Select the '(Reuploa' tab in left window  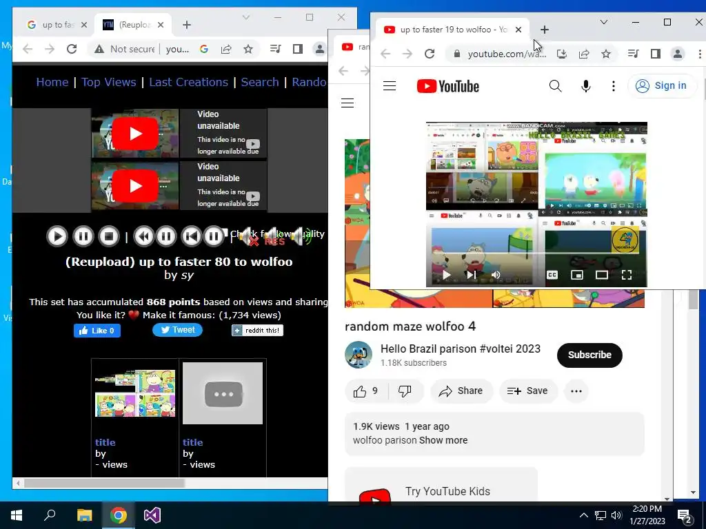pos(133,25)
